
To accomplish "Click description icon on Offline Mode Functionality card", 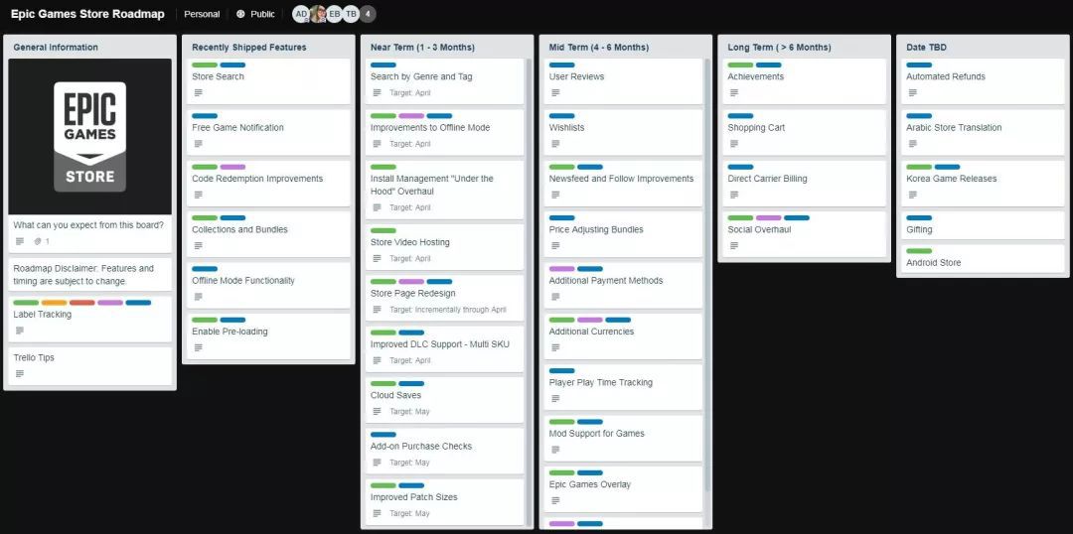I will [198, 297].
